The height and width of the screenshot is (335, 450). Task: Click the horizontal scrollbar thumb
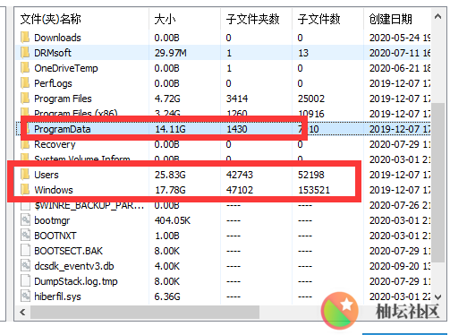click(x=145, y=313)
